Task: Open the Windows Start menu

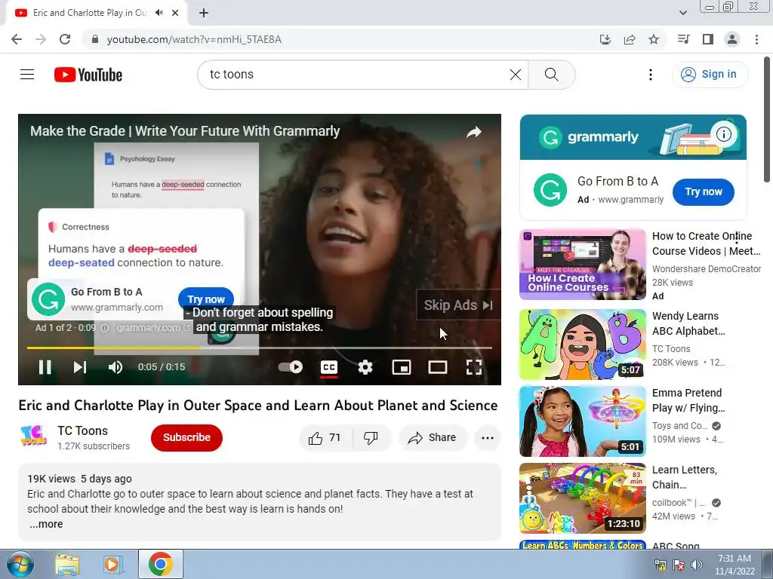Action: pyautogui.click(x=20, y=564)
